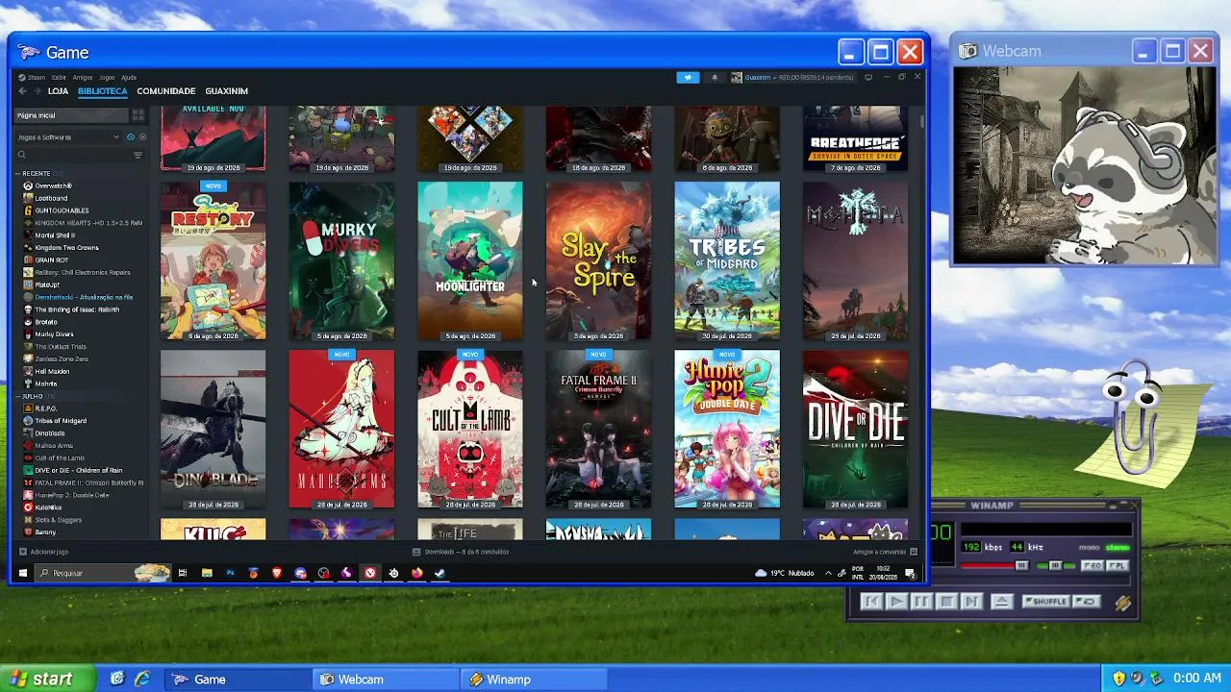Click Winamp play button
This screenshot has height=692, width=1231.
(895, 602)
